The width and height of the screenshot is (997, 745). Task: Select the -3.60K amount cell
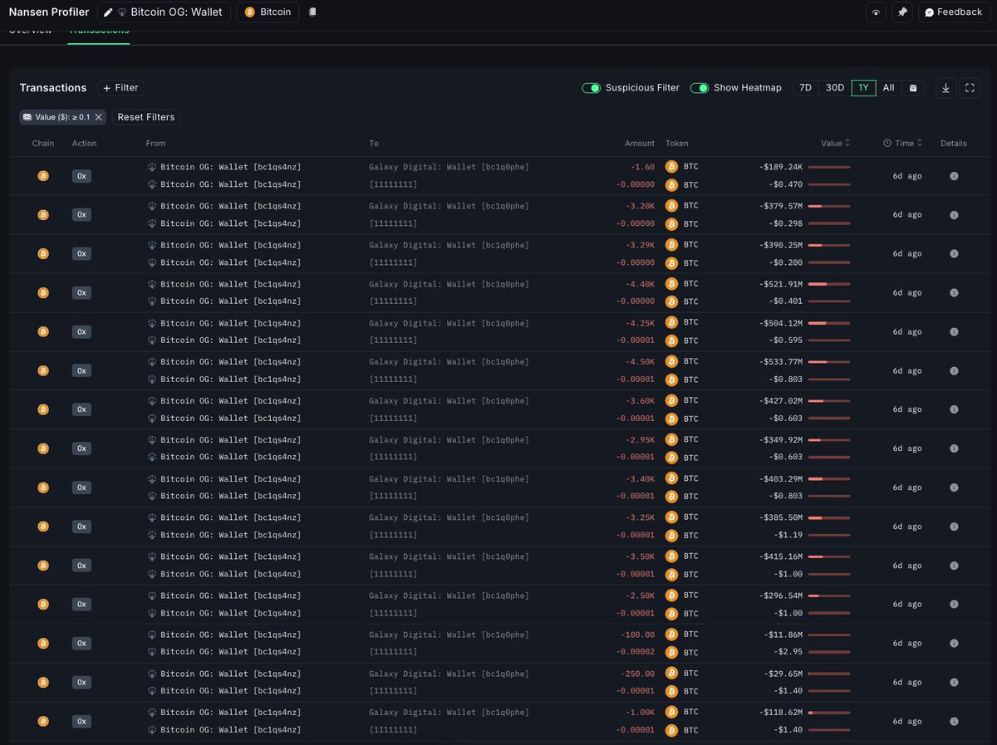click(x=640, y=401)
